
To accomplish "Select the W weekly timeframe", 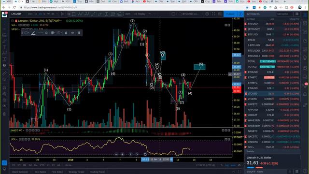I will click(x=48, y=14).
